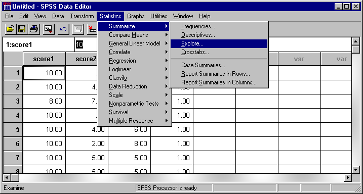Choose Report Summaries in Rows...
The image size is (363, 194).
coord(219,74)
